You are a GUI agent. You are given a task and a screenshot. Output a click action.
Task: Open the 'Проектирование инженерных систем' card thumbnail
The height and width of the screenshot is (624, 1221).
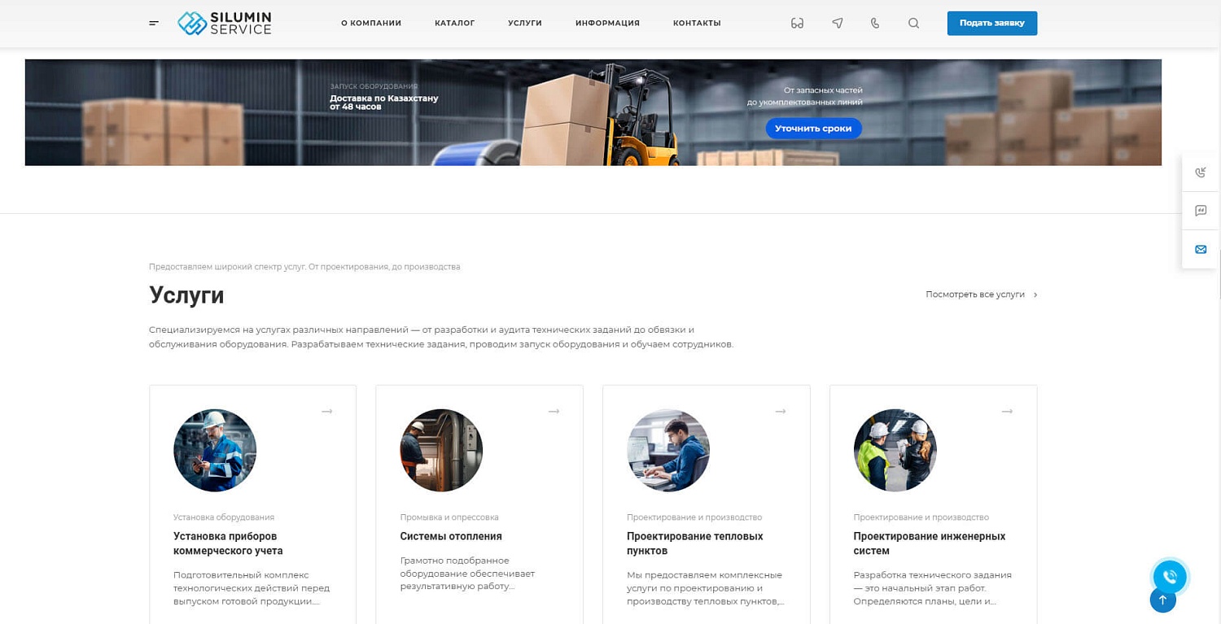(x=895, y=450)
